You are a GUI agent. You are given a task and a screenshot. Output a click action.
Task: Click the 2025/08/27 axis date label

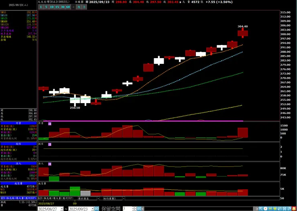(45, 204)
